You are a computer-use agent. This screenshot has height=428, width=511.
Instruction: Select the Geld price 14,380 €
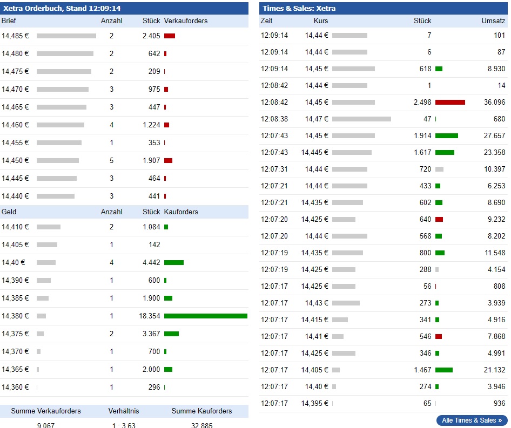[15, 316]
